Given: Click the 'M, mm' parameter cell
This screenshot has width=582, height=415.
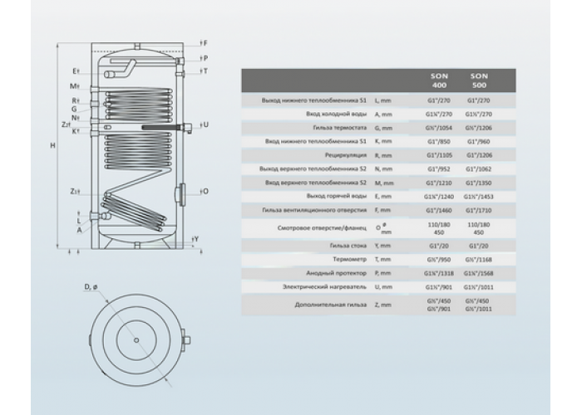Looking at the screenshot, I should (384, 183).
